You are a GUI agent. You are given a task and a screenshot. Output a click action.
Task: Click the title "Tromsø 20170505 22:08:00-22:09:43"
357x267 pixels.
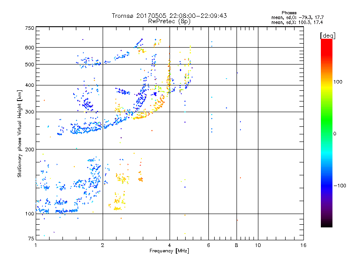pyautogui.click(x=169, y=16)
